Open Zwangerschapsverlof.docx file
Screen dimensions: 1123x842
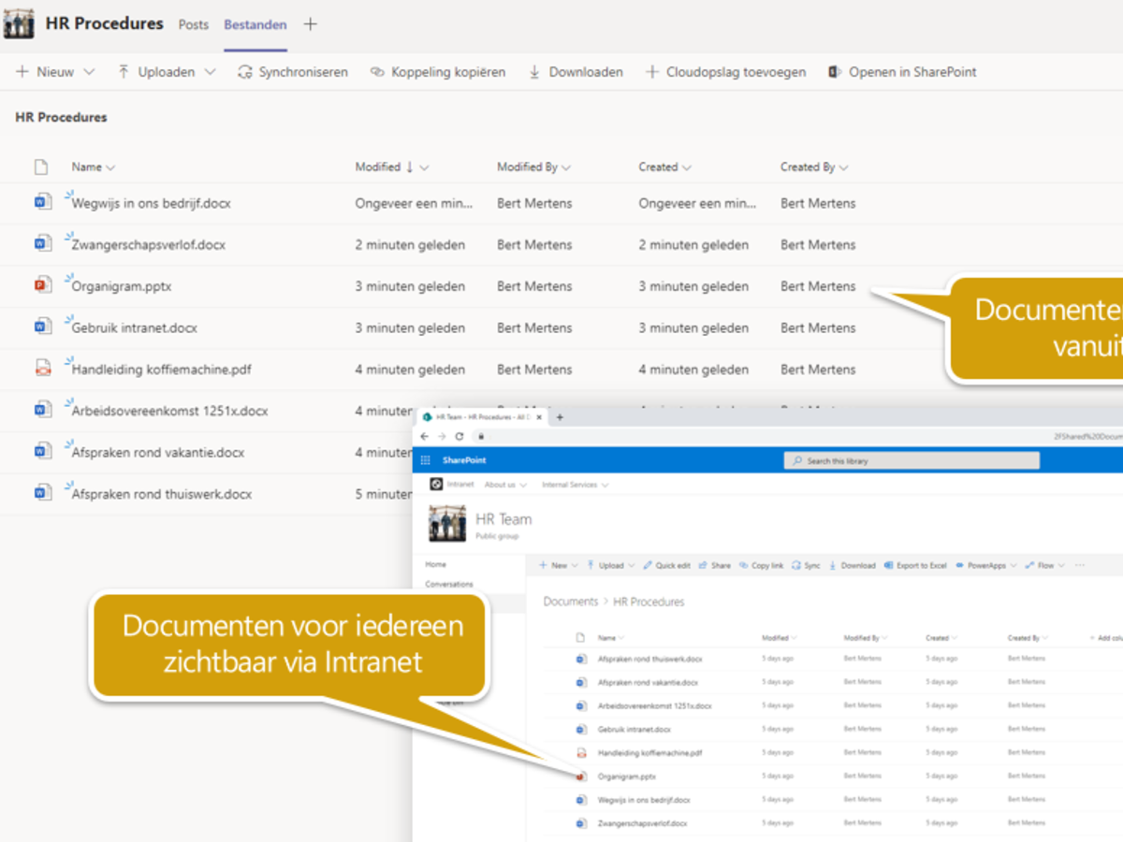(149, 245)
